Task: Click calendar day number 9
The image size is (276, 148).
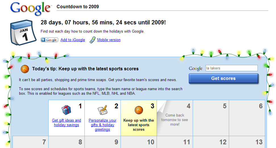Action: [116, 142]
